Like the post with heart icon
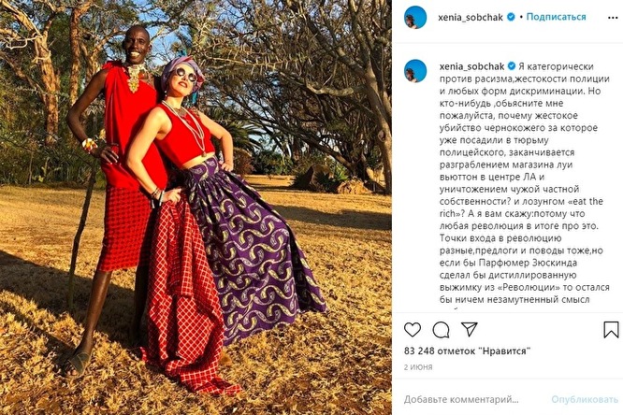 (413, 330)
